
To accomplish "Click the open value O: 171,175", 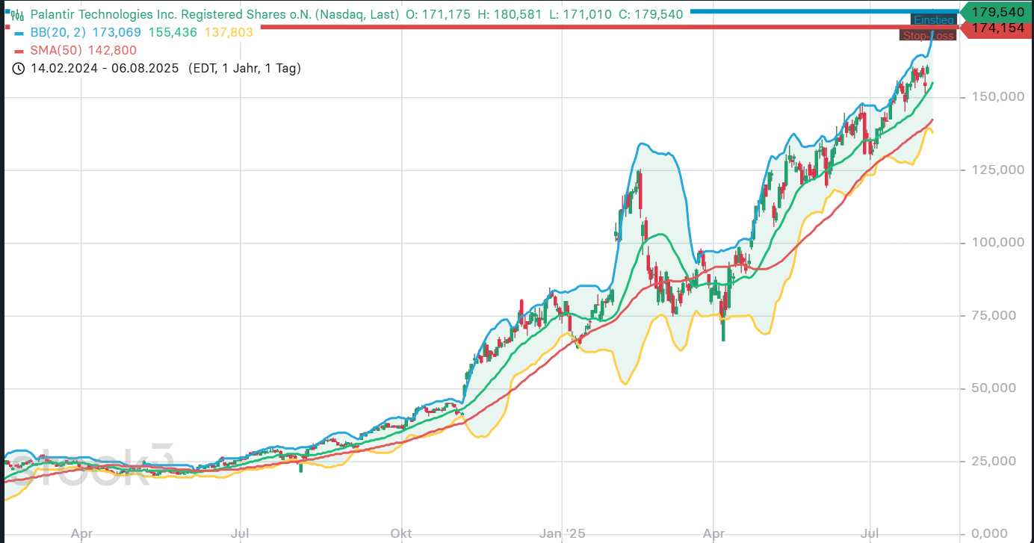I will pos(439,14).
